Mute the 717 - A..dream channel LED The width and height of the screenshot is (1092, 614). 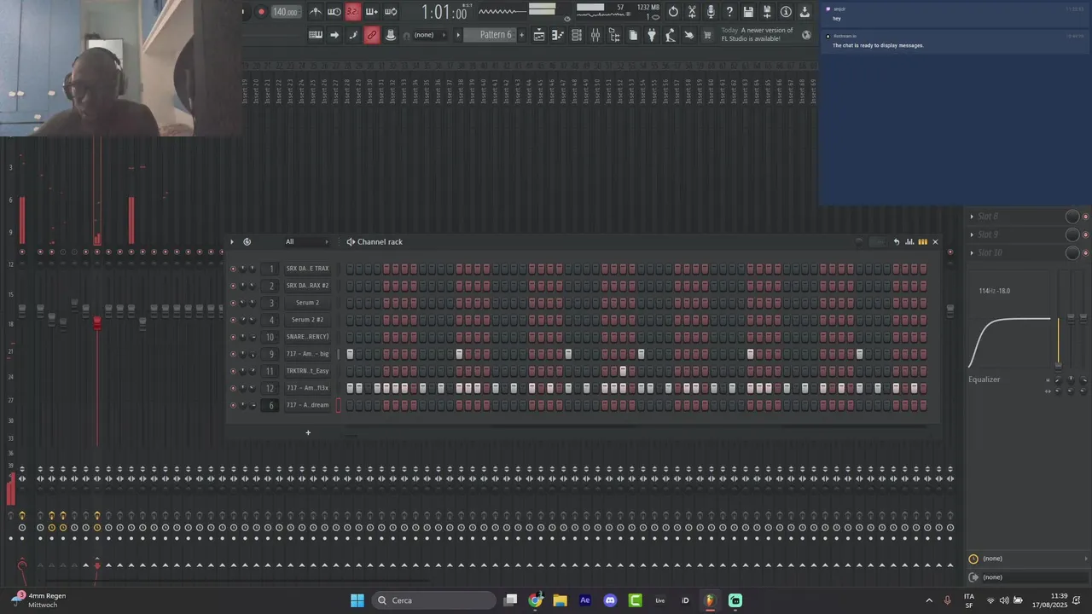coord(233,405)
